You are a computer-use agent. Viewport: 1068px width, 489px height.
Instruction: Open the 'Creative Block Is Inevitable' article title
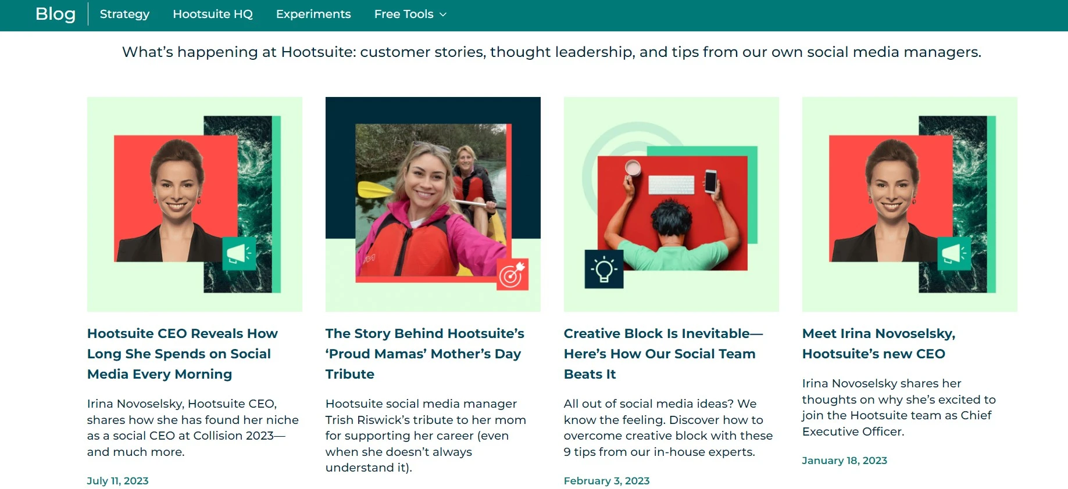pos(663,354)
